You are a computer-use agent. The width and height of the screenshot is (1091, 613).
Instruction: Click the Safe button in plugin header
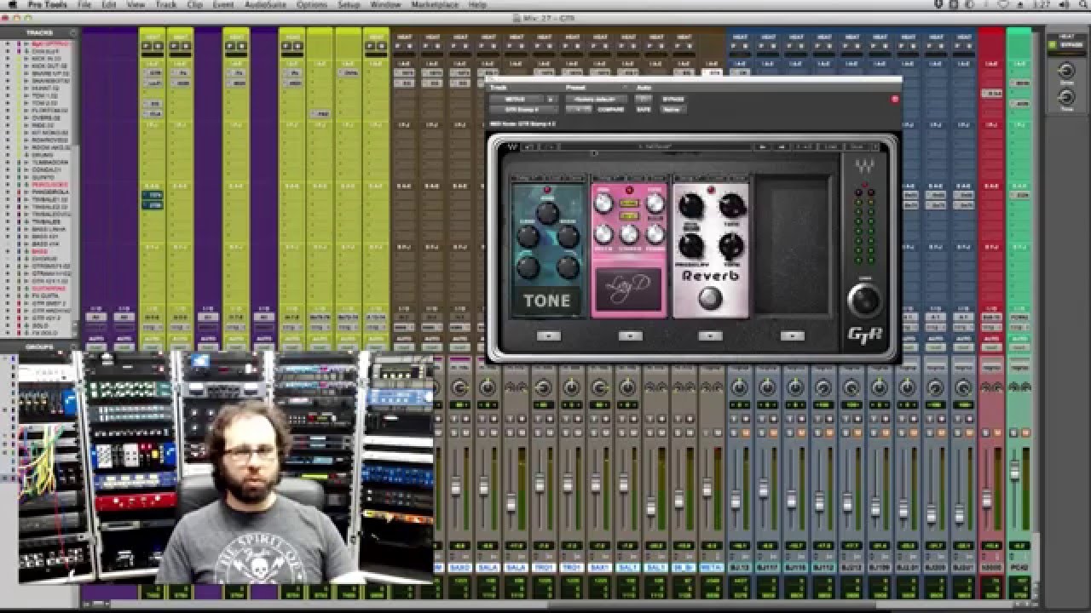[x=643, y=109]
